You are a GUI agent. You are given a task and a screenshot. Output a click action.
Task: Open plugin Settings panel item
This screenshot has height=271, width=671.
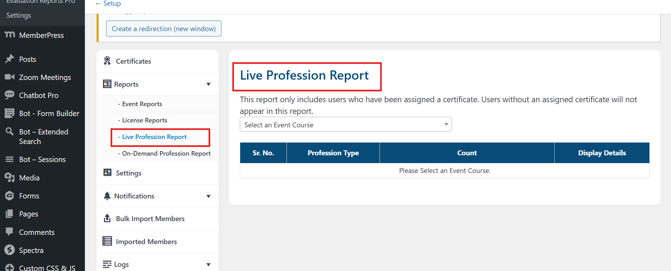(157, 173)
